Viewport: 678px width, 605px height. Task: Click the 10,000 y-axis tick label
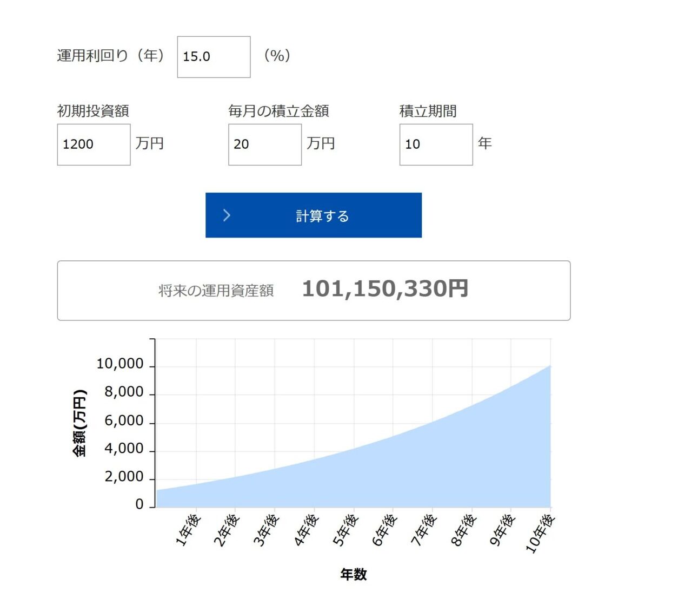(x=120, y=364)
